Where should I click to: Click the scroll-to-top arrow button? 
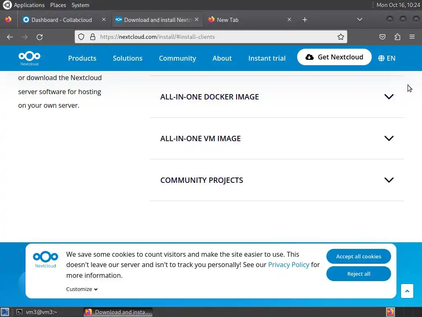pos(407,291)
